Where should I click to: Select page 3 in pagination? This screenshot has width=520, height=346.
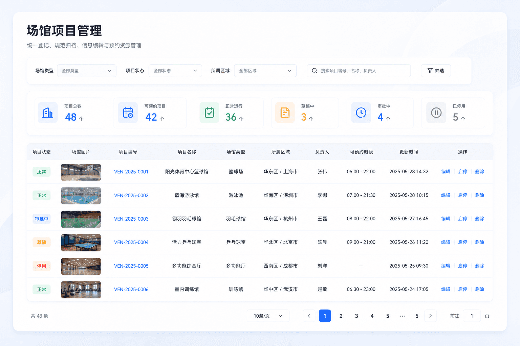(x=356, y=316)
